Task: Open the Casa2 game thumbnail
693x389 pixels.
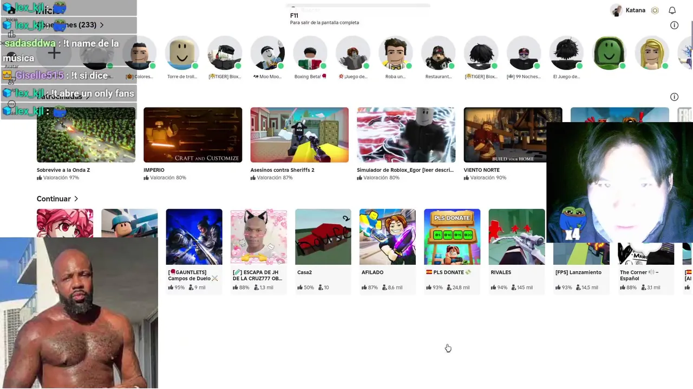Action: 323,237
